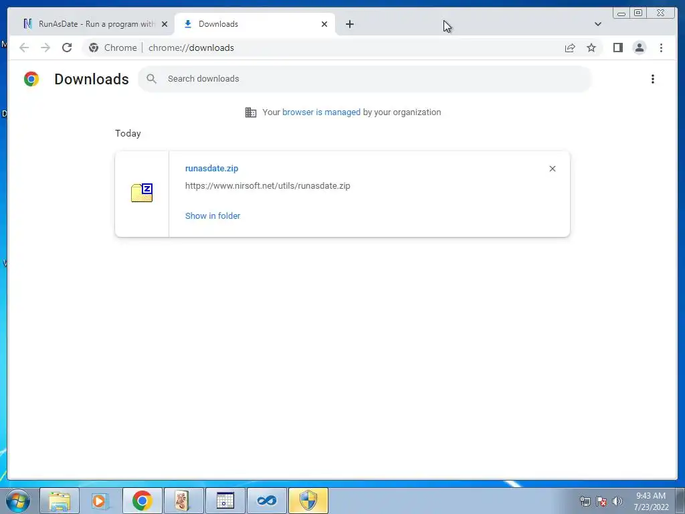Click the search magnifier icon
Image resolution: width=685 pixels, height=514 pixels.
point(152,79)
